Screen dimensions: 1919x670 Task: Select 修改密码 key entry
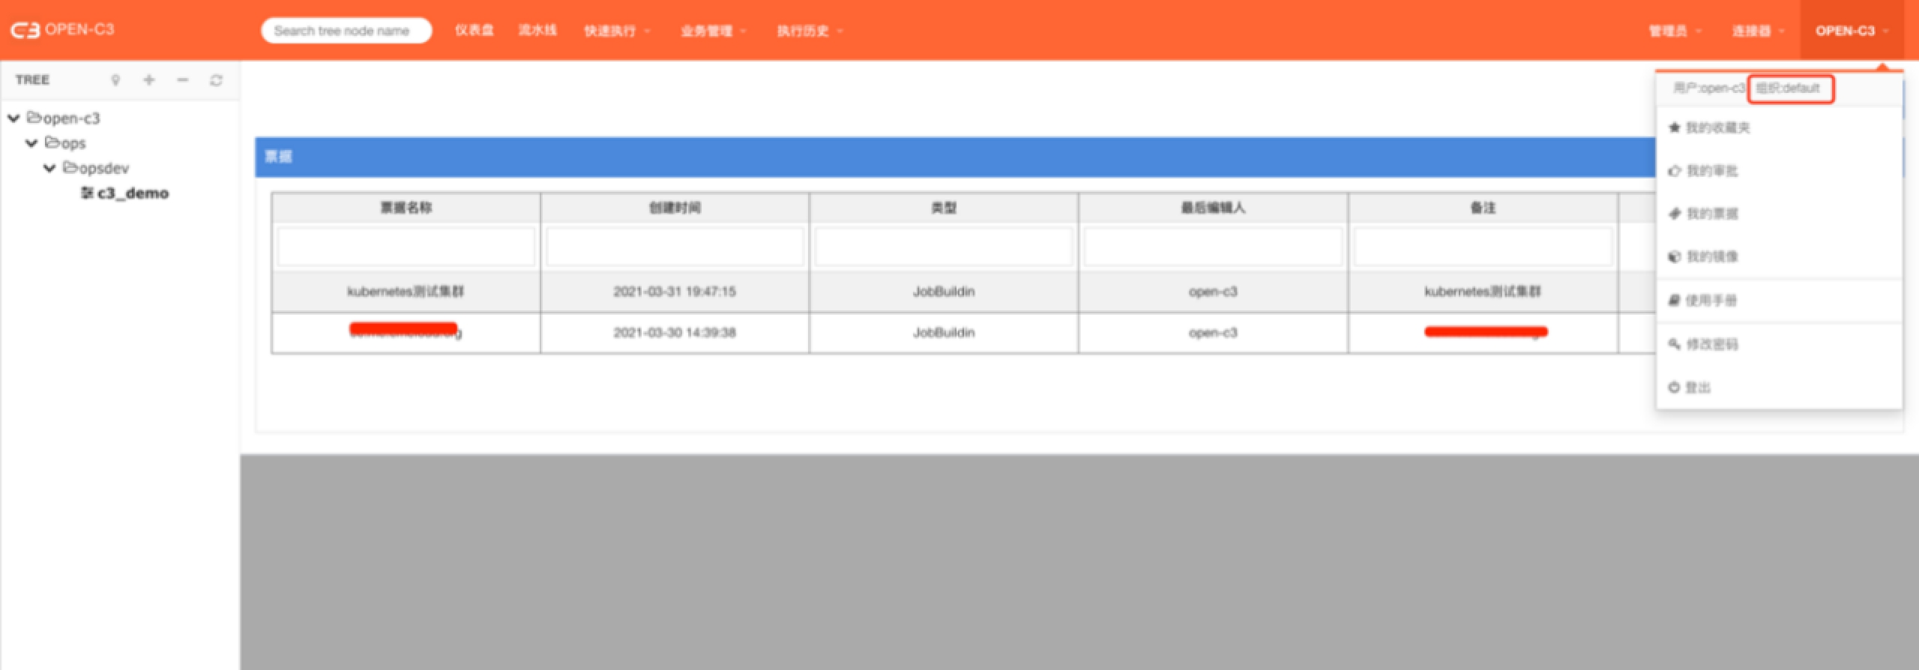coord(1711,345)
